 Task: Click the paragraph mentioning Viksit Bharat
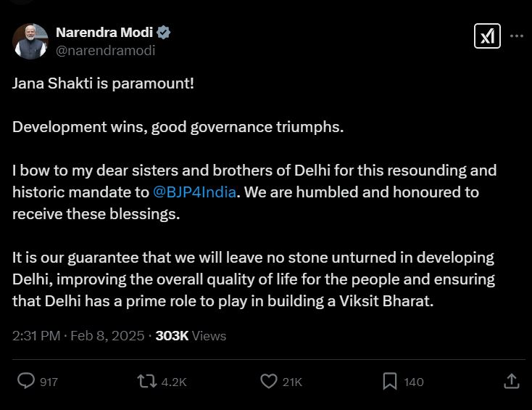[x=254, y=279]
